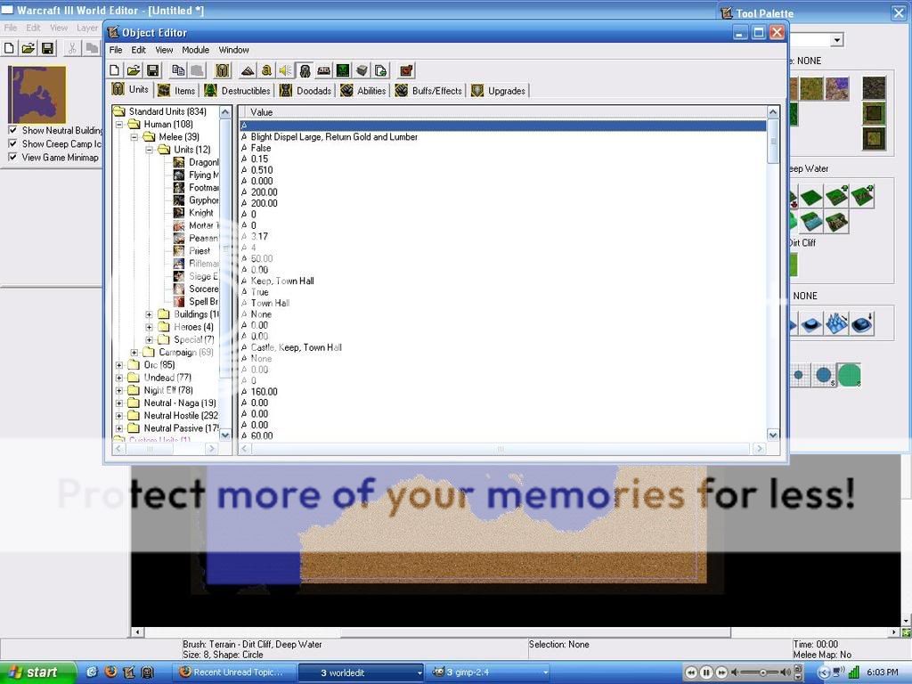912x684 pixels.
Task: Expand the Night Elf (78) folder
Action: [x=119, y=390]
